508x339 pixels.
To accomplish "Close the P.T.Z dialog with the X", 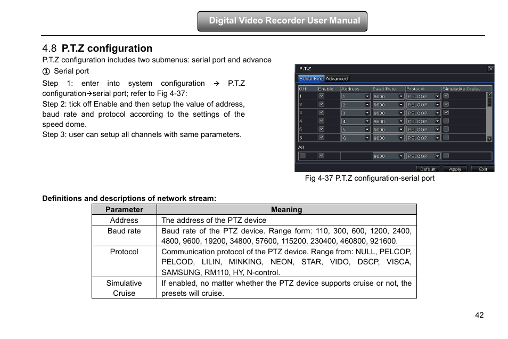I will click(490, 68).
